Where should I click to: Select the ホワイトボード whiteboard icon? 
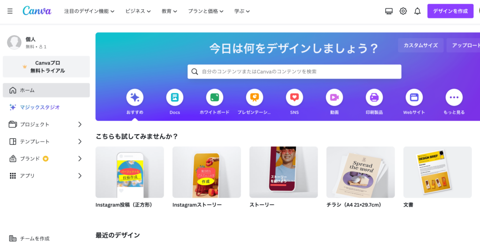pos(215,97)
